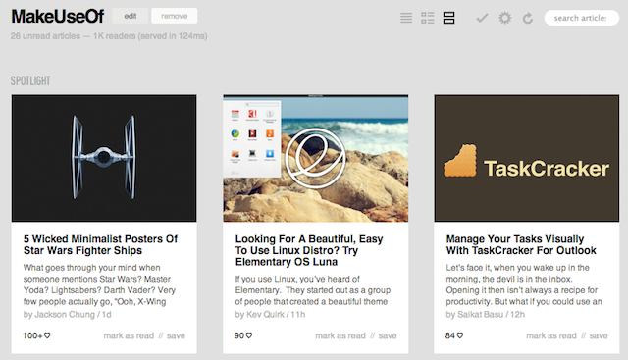This screenshot has width=628, height=360.
Task: Click the edit button beside MakeUseOf
Action: [131, 16]
